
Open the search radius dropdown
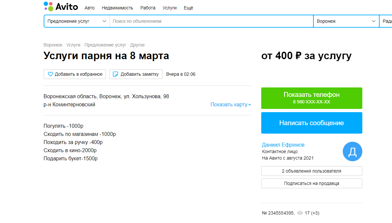386,21
